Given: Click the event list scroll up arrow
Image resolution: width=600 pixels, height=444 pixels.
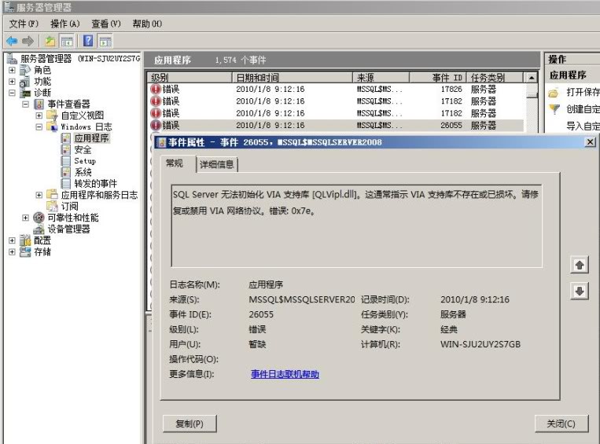Looking at the screenshot, I should (x=531, y=78).
